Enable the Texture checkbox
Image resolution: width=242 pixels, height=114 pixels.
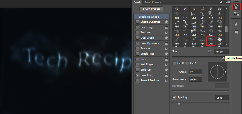137,32
